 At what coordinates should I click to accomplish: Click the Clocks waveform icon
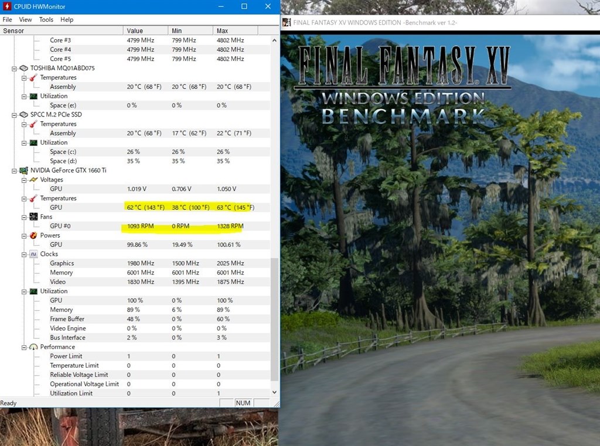pyautogui.click(x=33, y=254)
